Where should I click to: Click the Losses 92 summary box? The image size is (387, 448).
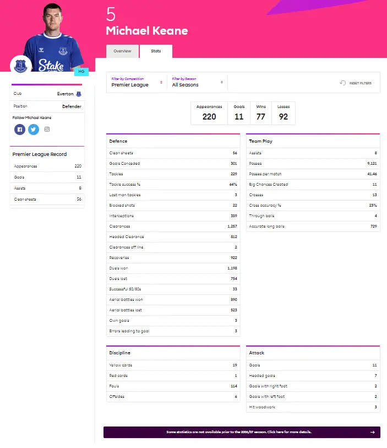point(284,113)
